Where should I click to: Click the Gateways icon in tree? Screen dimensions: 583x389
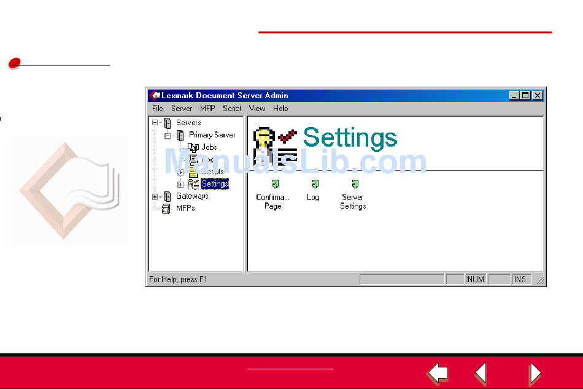168,196
